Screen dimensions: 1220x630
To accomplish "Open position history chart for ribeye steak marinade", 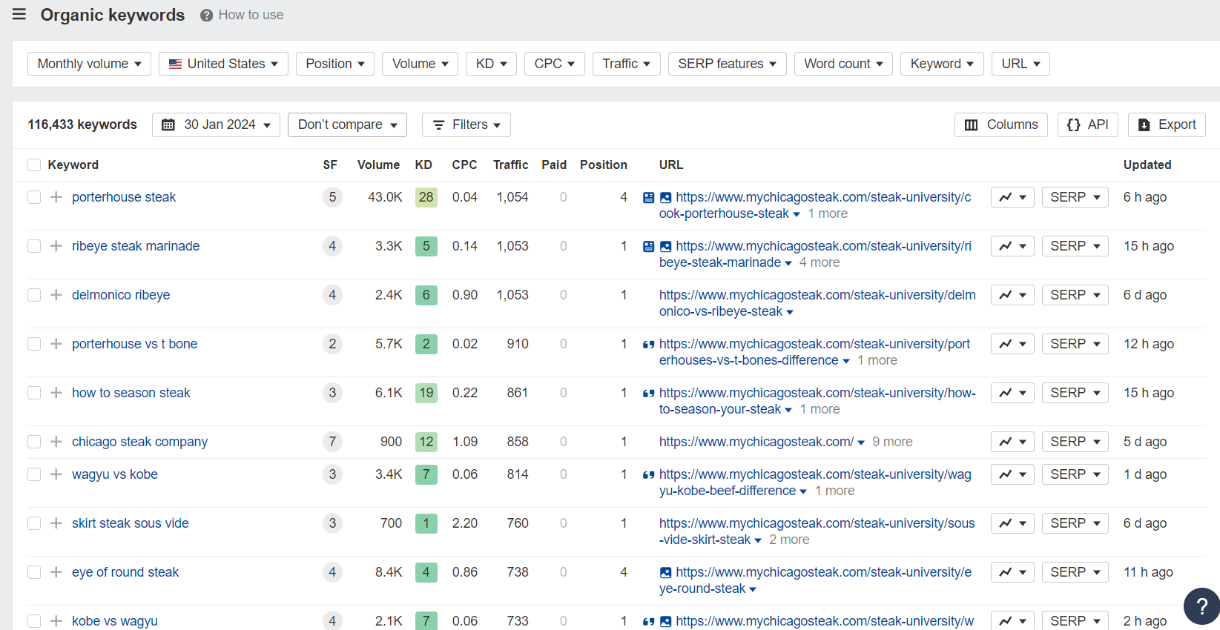I will pos(1012,246).
